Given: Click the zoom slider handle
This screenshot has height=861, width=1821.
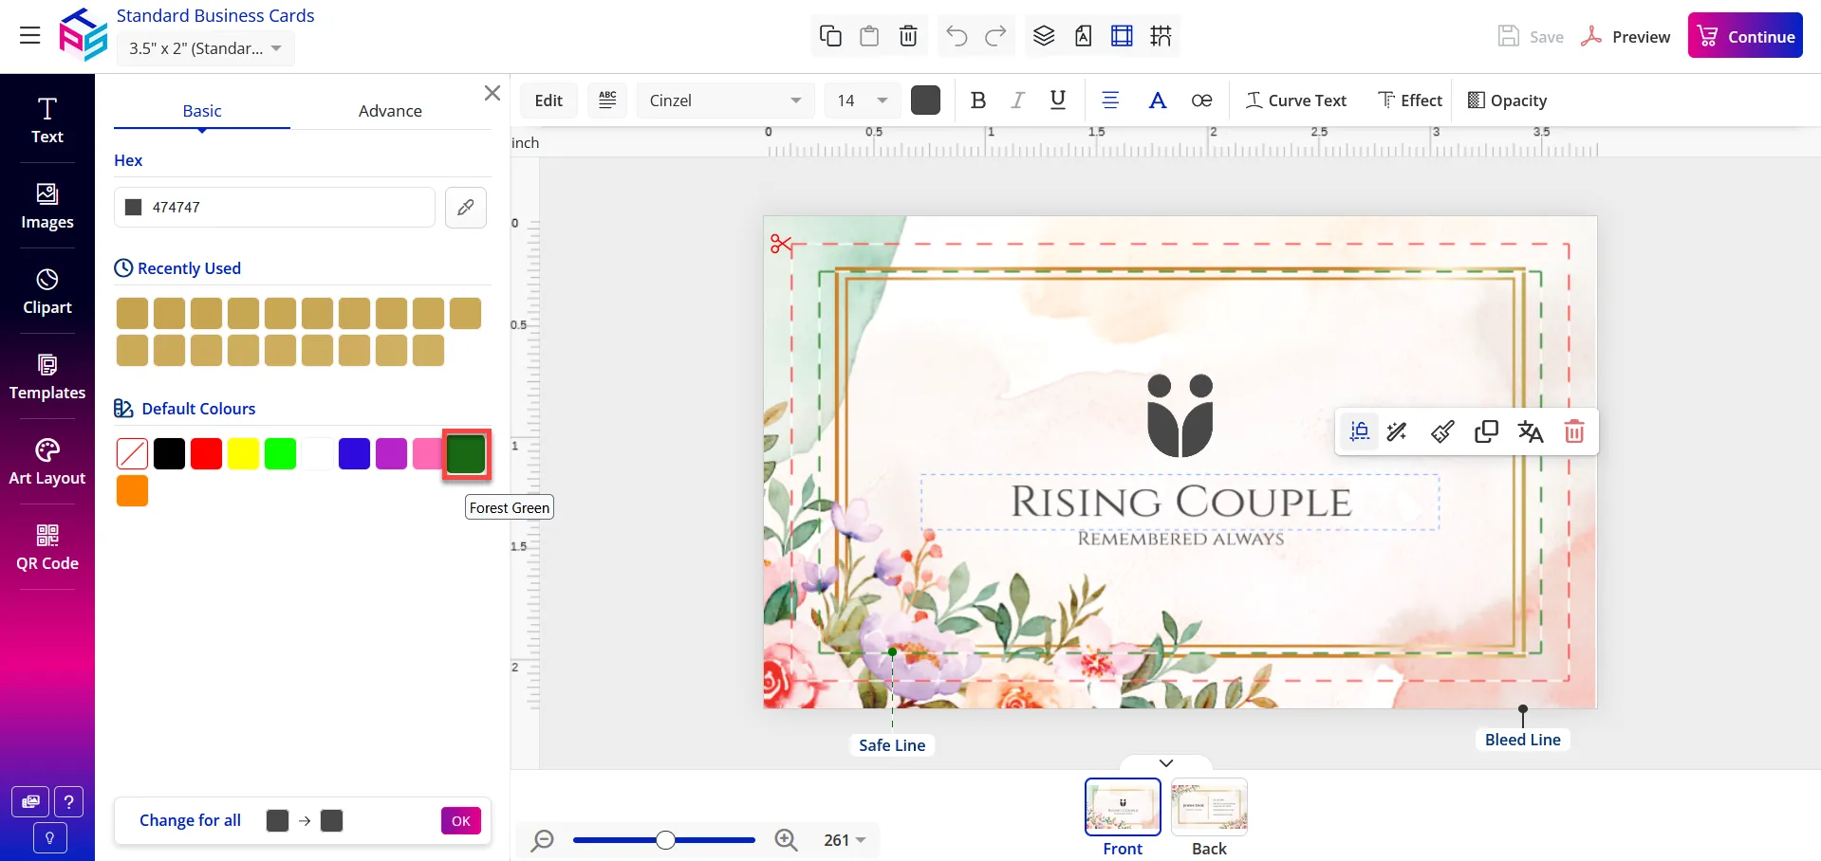Looking at the screenshot, I should pyautogui.click(x=665, y=840).
